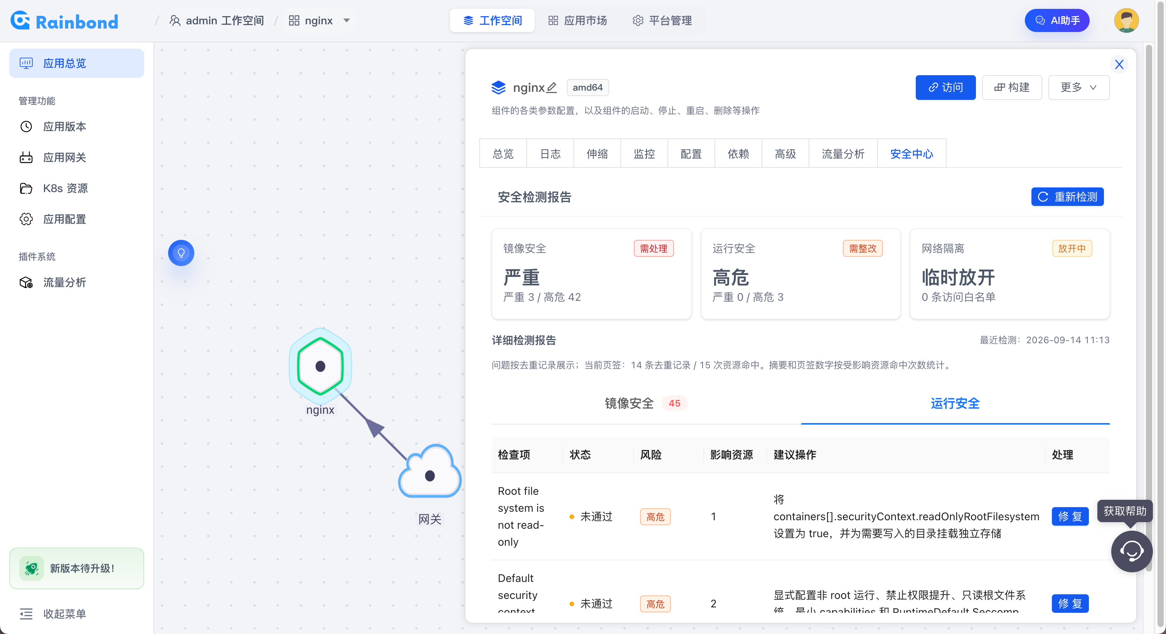
Task: Click the 新版本待升级 upgrade banner
Action: pyautogui.click(x=76, y=568)
